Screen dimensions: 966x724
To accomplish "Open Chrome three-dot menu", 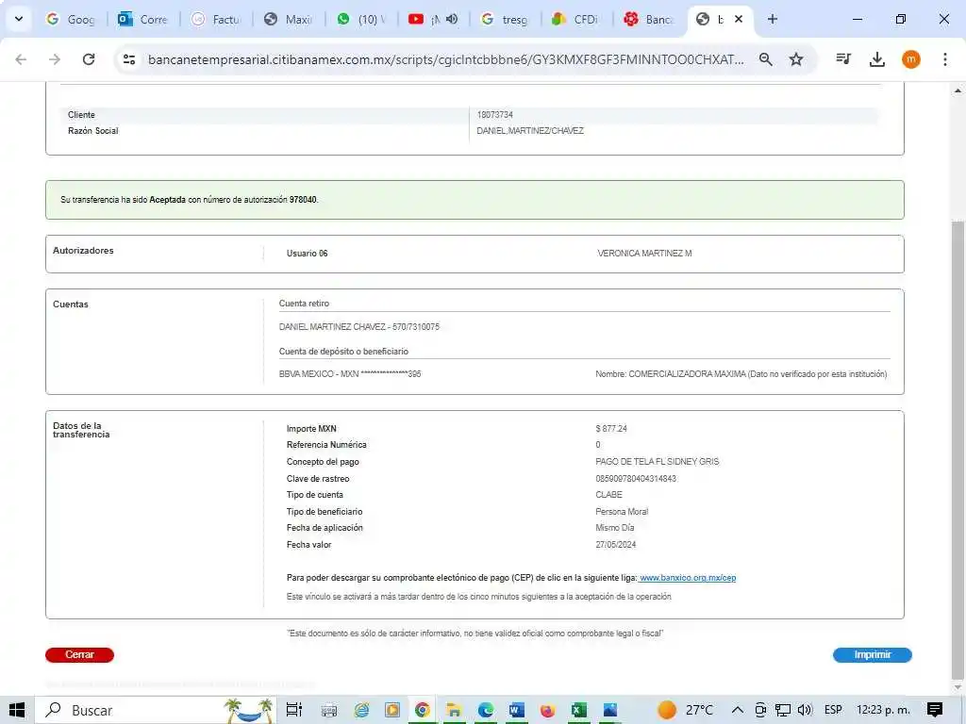I will pos(944,59).
